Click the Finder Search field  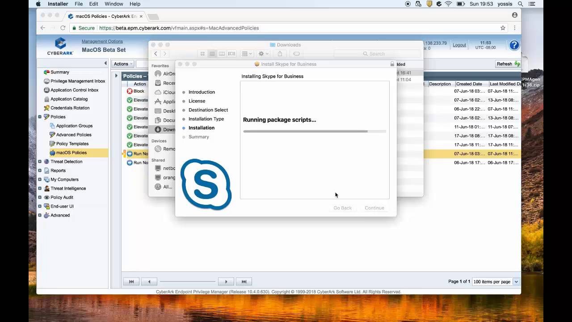[x=377, y=54]
